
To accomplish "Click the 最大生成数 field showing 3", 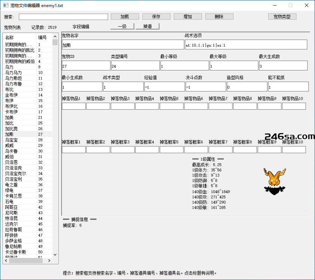I will click(x=283, y=66).
